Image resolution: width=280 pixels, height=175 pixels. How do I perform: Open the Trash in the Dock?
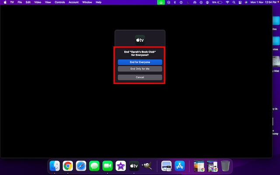[x=225, y=166]
